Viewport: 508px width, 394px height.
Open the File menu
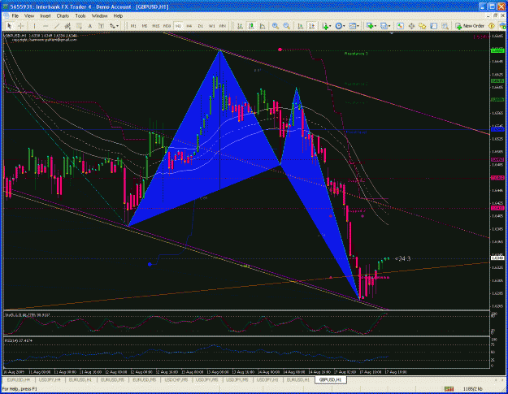point(15,16)
